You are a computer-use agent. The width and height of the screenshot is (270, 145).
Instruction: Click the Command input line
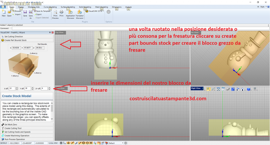(140, 28)
